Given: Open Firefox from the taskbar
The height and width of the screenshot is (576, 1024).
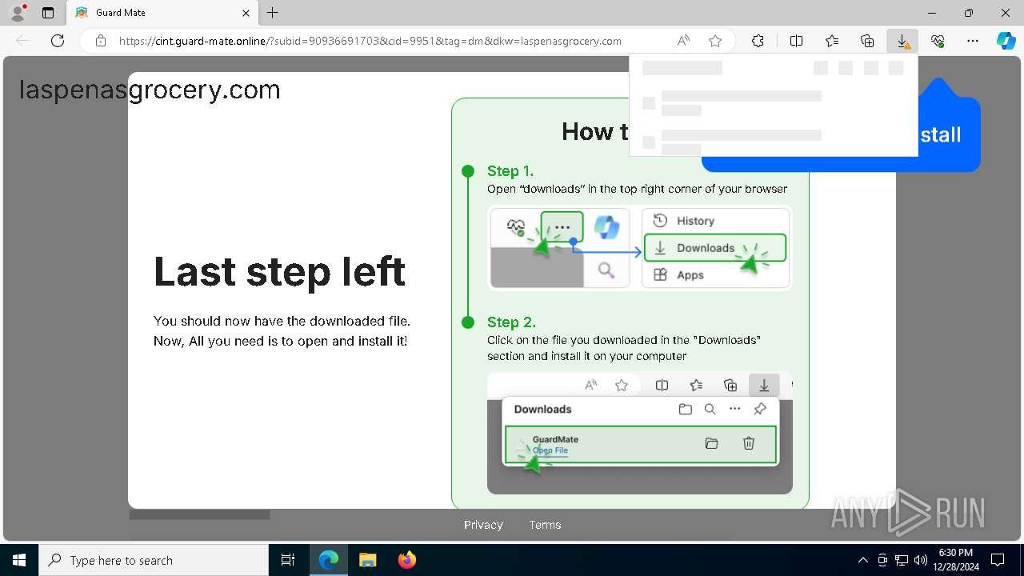Looking at the screenshot, I should click(x=406, y=560).
